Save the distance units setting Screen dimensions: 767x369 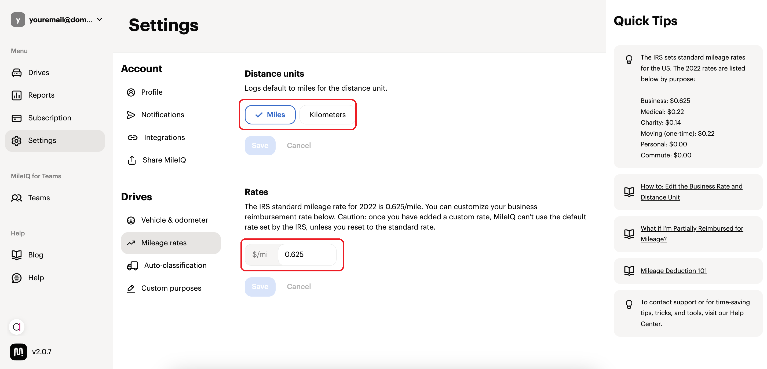pos(260,146)
